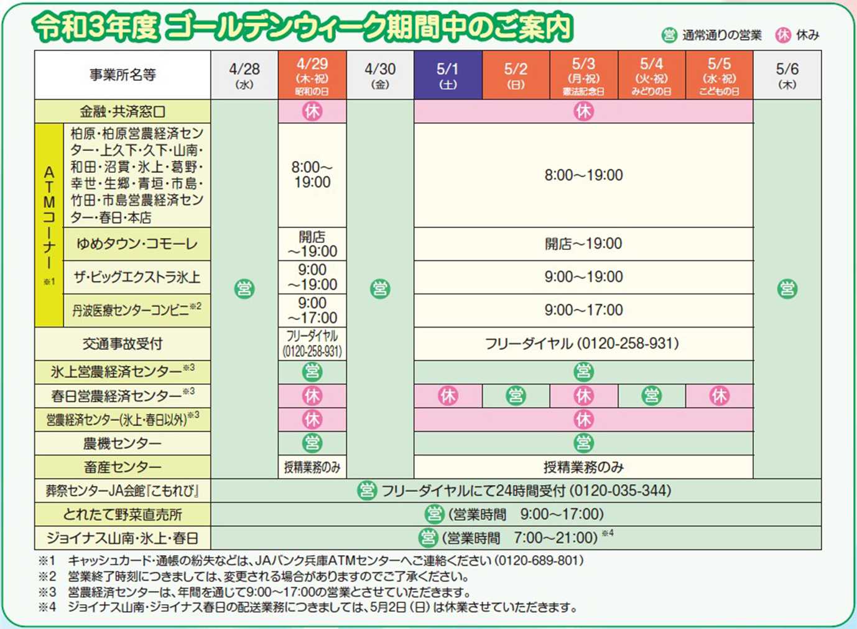
Task: Click the ※1 footnote about JAバンク兵庫ATMセンター
Action: click(311, 561)
